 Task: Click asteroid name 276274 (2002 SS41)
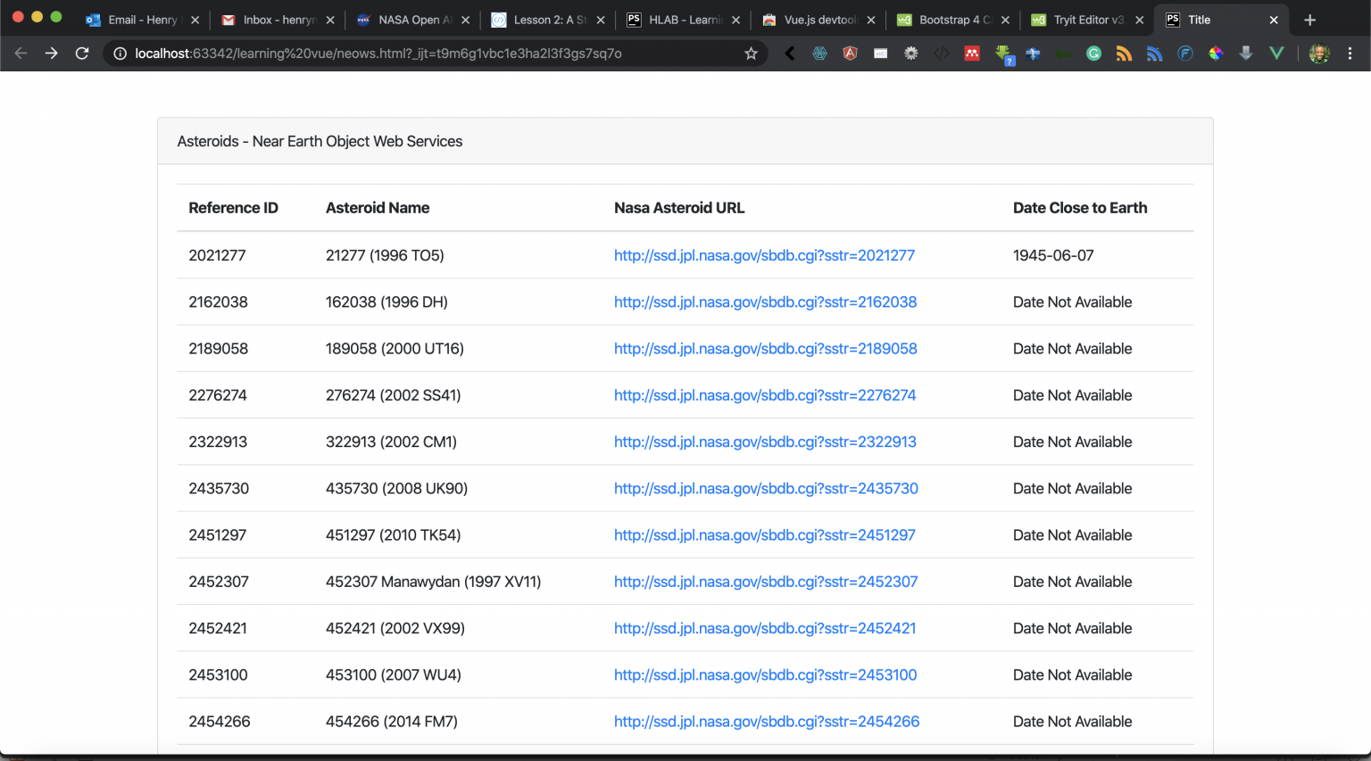393,395
